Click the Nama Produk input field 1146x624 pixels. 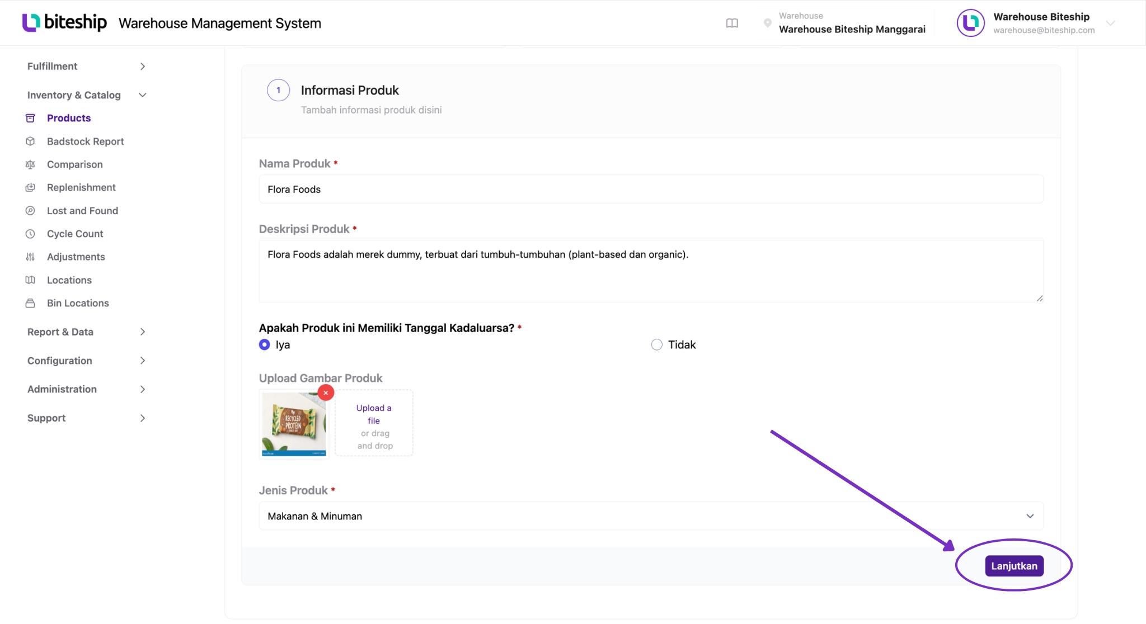point(651,189)
